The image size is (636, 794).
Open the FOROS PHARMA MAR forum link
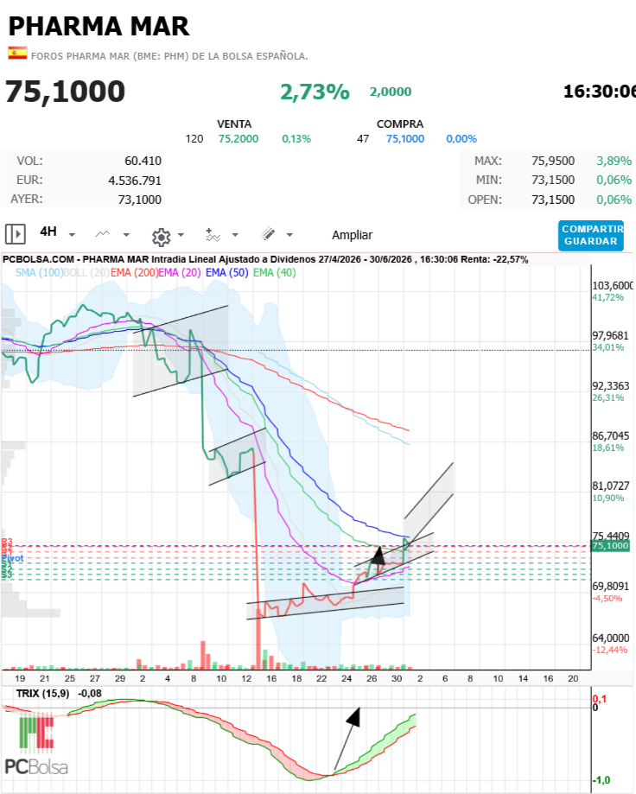pos(169,56)
